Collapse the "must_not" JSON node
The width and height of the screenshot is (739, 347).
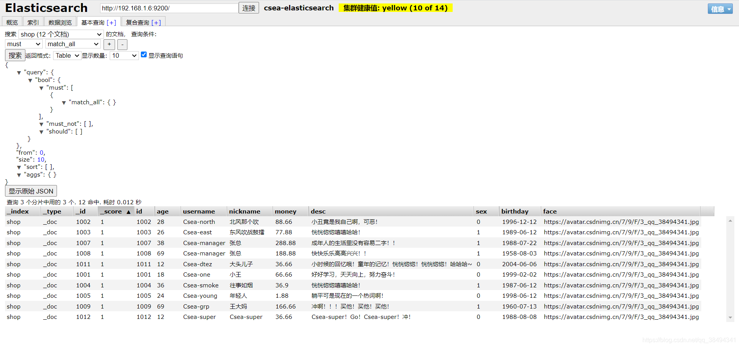tap(41, 124)
